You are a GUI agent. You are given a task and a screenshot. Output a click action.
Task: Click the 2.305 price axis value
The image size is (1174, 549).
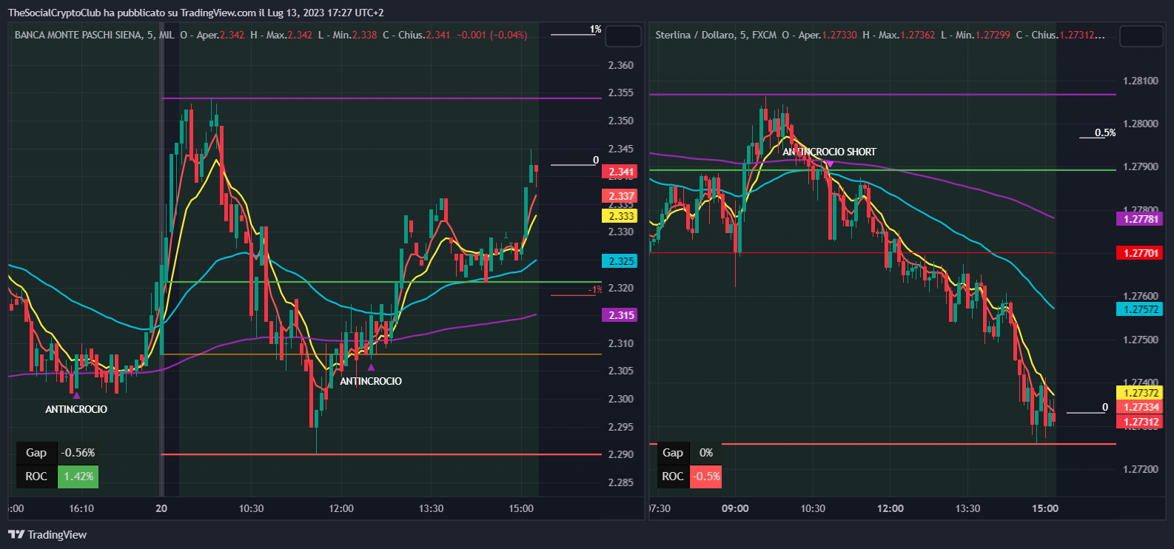(620, 371)
